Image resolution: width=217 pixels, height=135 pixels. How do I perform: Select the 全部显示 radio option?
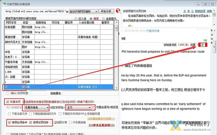(103, 19)
